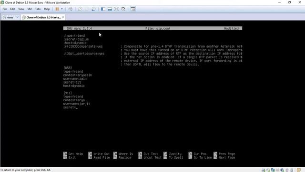Viewport: 305px width, 172px height.
Task: Restore down the VMware Workstation window
Action: click(x=289, y=2)
